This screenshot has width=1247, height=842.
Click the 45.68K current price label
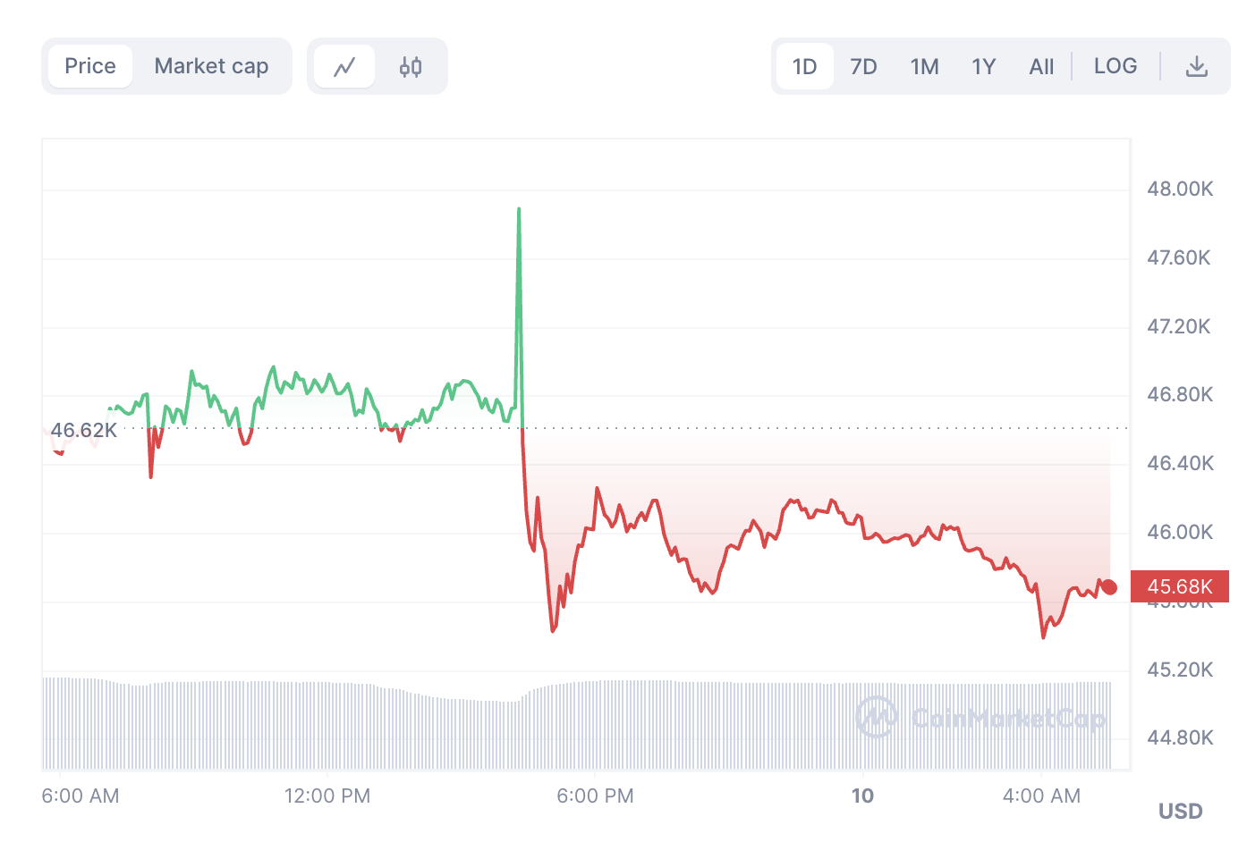tap(1179, 586)
